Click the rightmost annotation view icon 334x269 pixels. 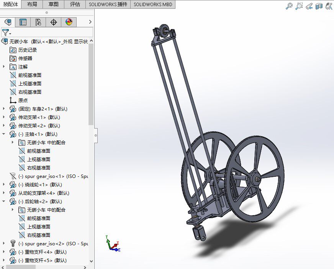pos(328,6)
